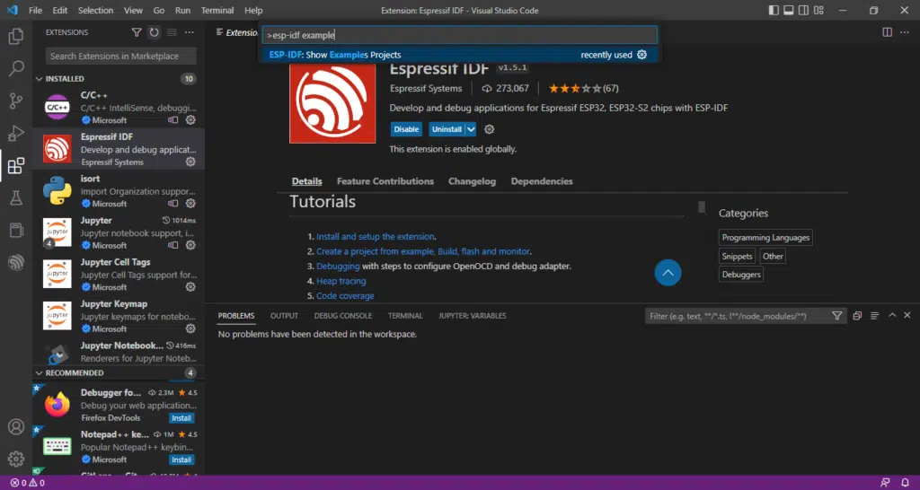Split the editor to the right
Screen dimensions: 920x490
pyautogui.click(x=887, y=32)
